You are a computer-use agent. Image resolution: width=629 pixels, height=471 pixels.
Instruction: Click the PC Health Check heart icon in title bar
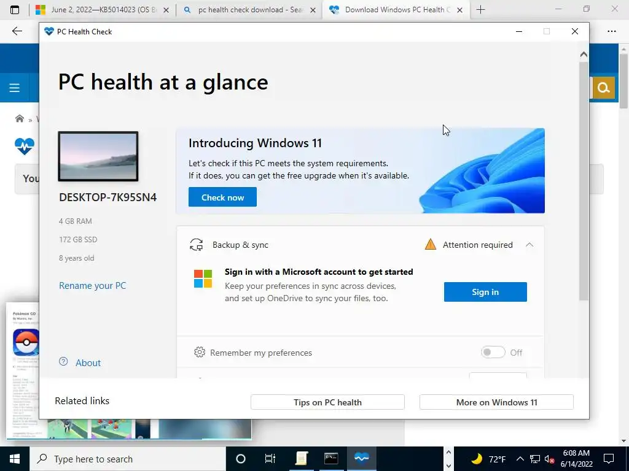[x=49, y=31]
